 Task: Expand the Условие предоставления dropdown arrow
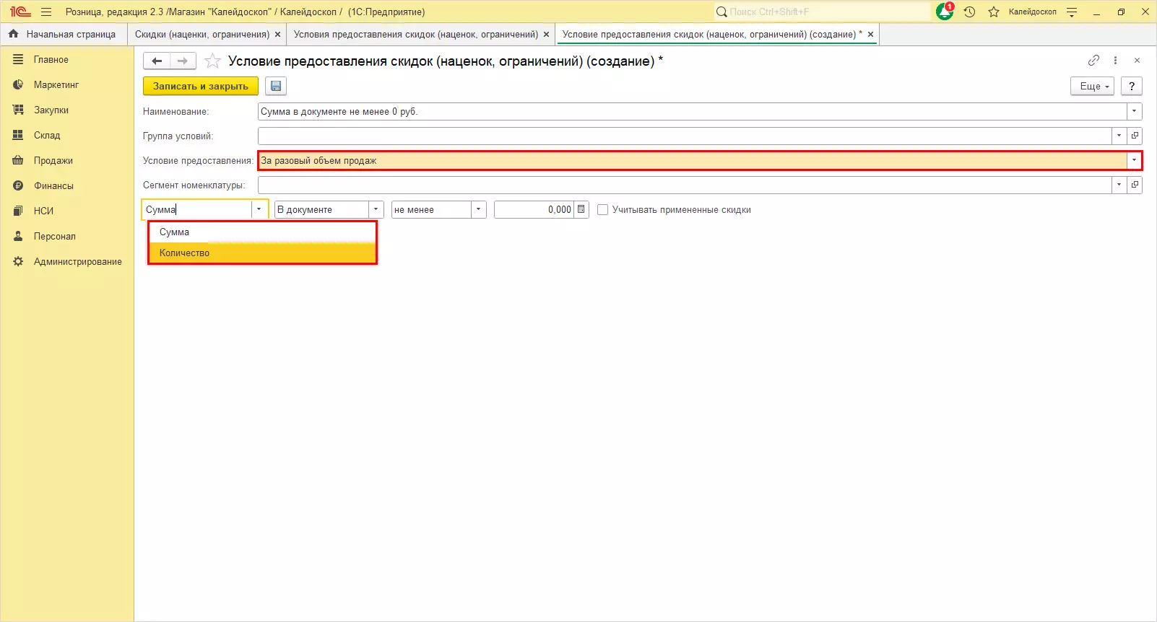1134,160
